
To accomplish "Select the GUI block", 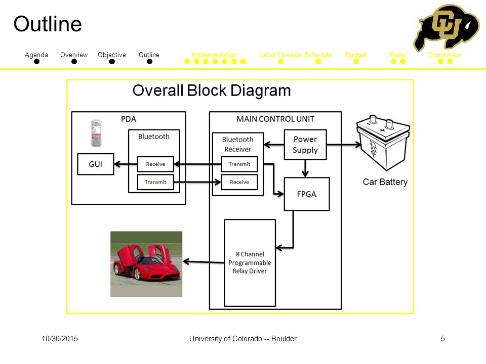I will (96, 164).
